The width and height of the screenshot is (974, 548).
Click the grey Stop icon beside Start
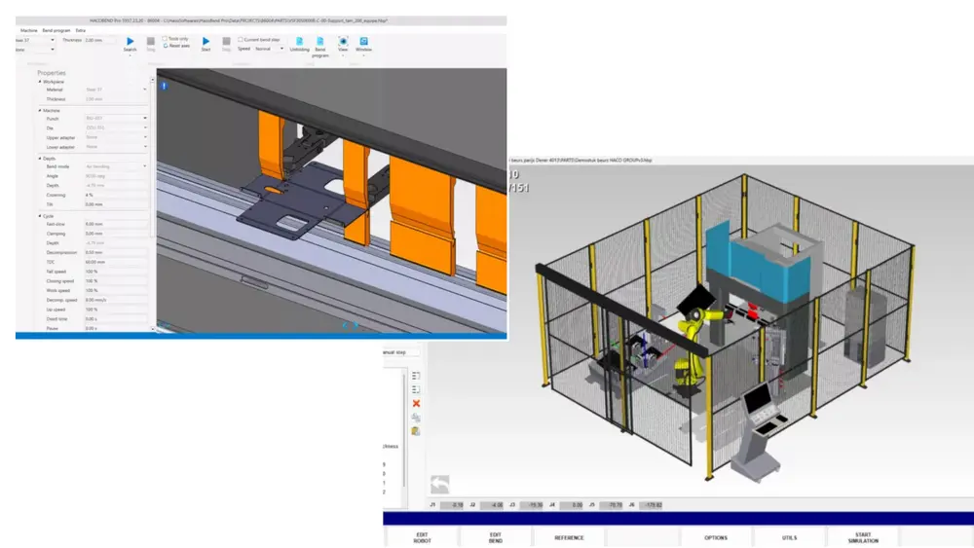point(226,41)
